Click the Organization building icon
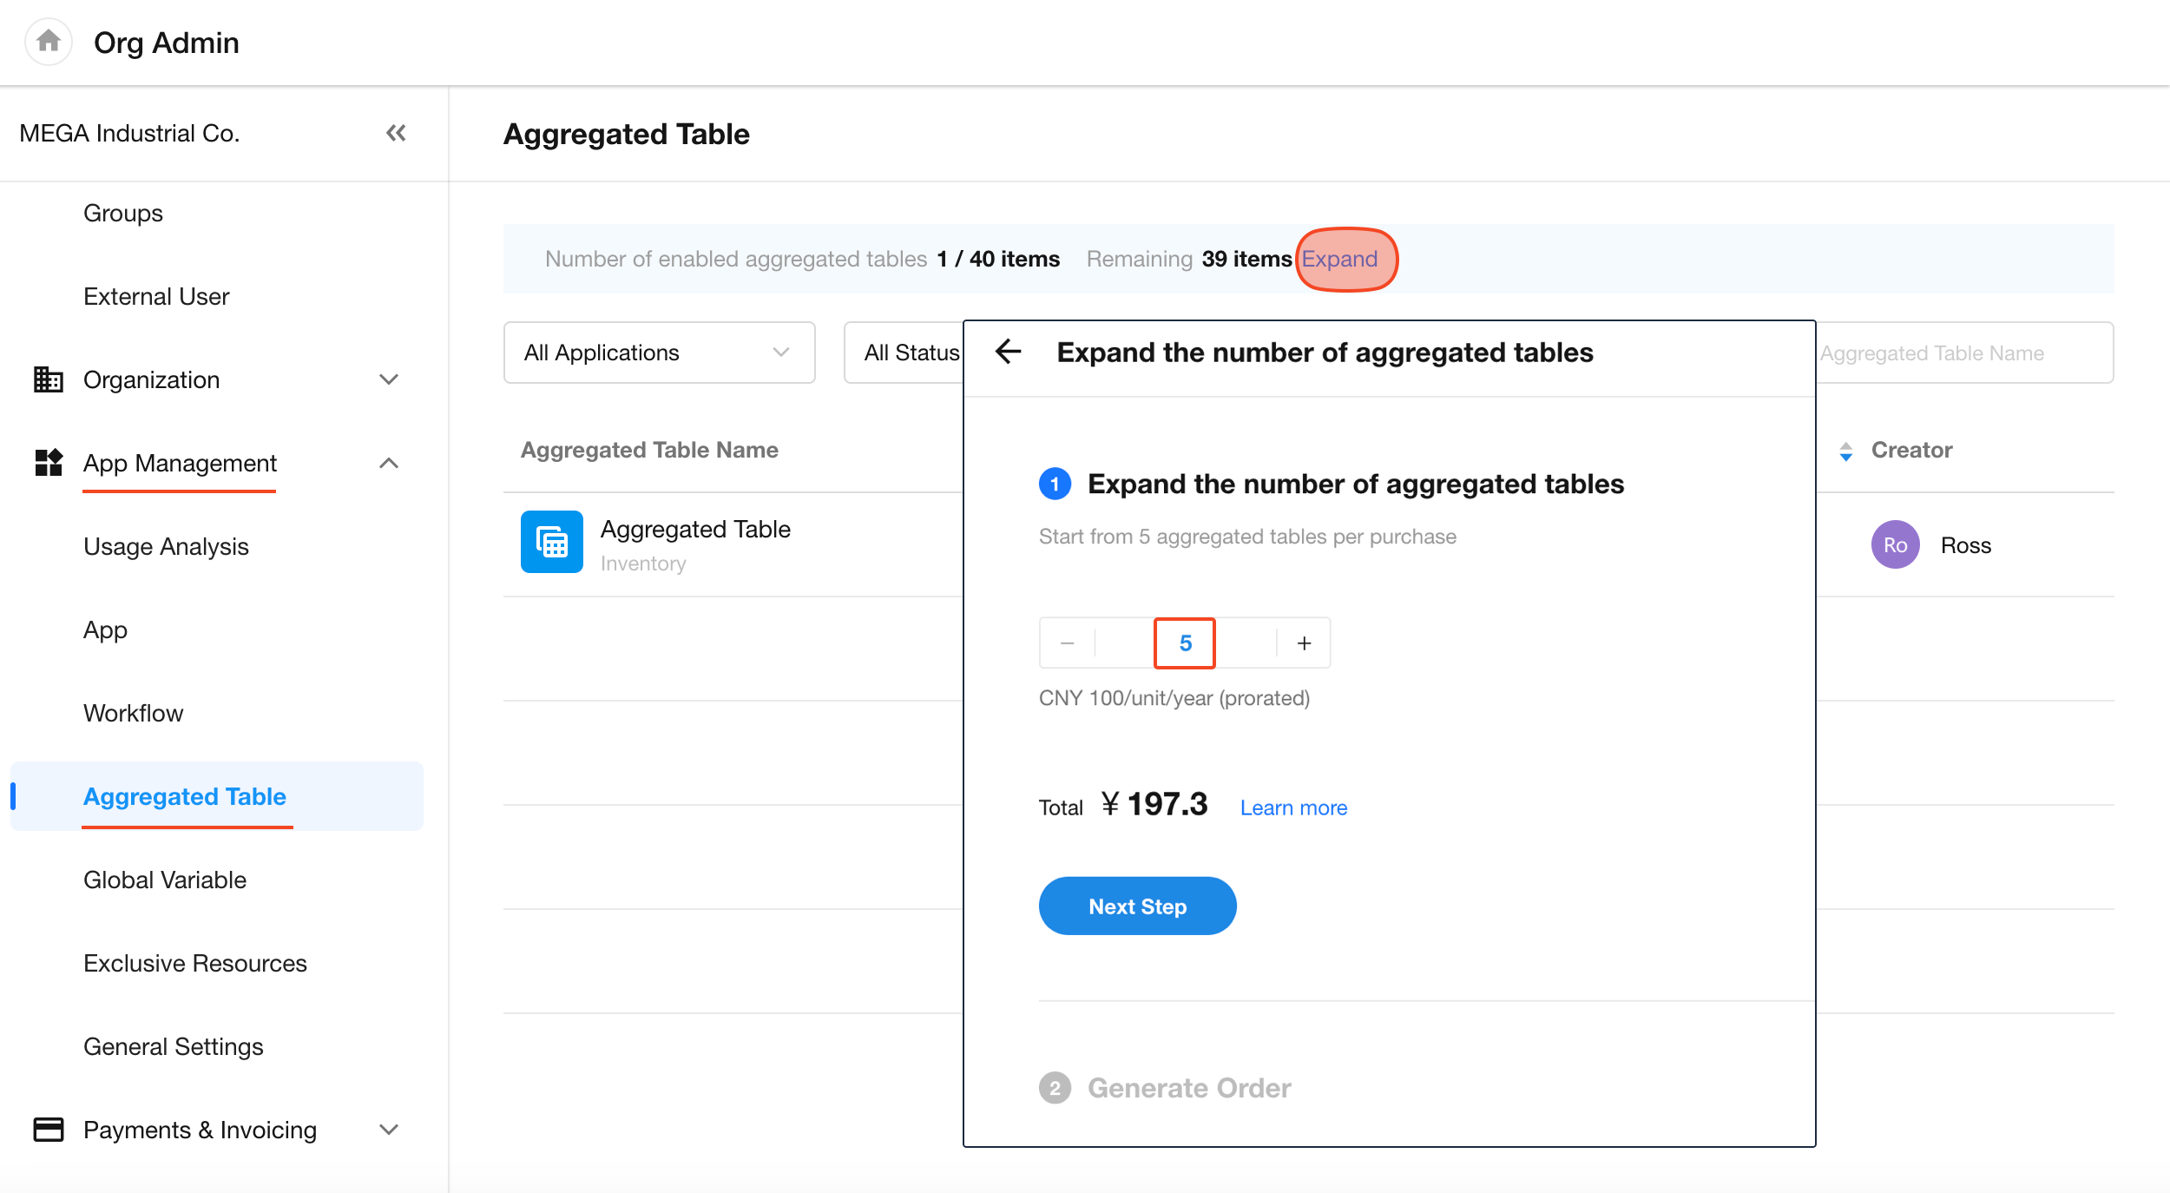The width and height of the screenshot is (2170, 1193). pyautogui.click(x=48, y=379)
